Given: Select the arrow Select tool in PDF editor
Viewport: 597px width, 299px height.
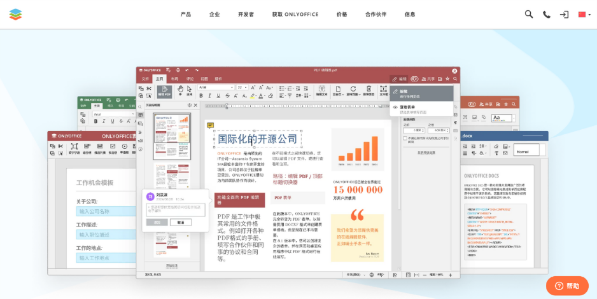Looking at the screenshot, I should pyautogui.click(x=189, y=90).
